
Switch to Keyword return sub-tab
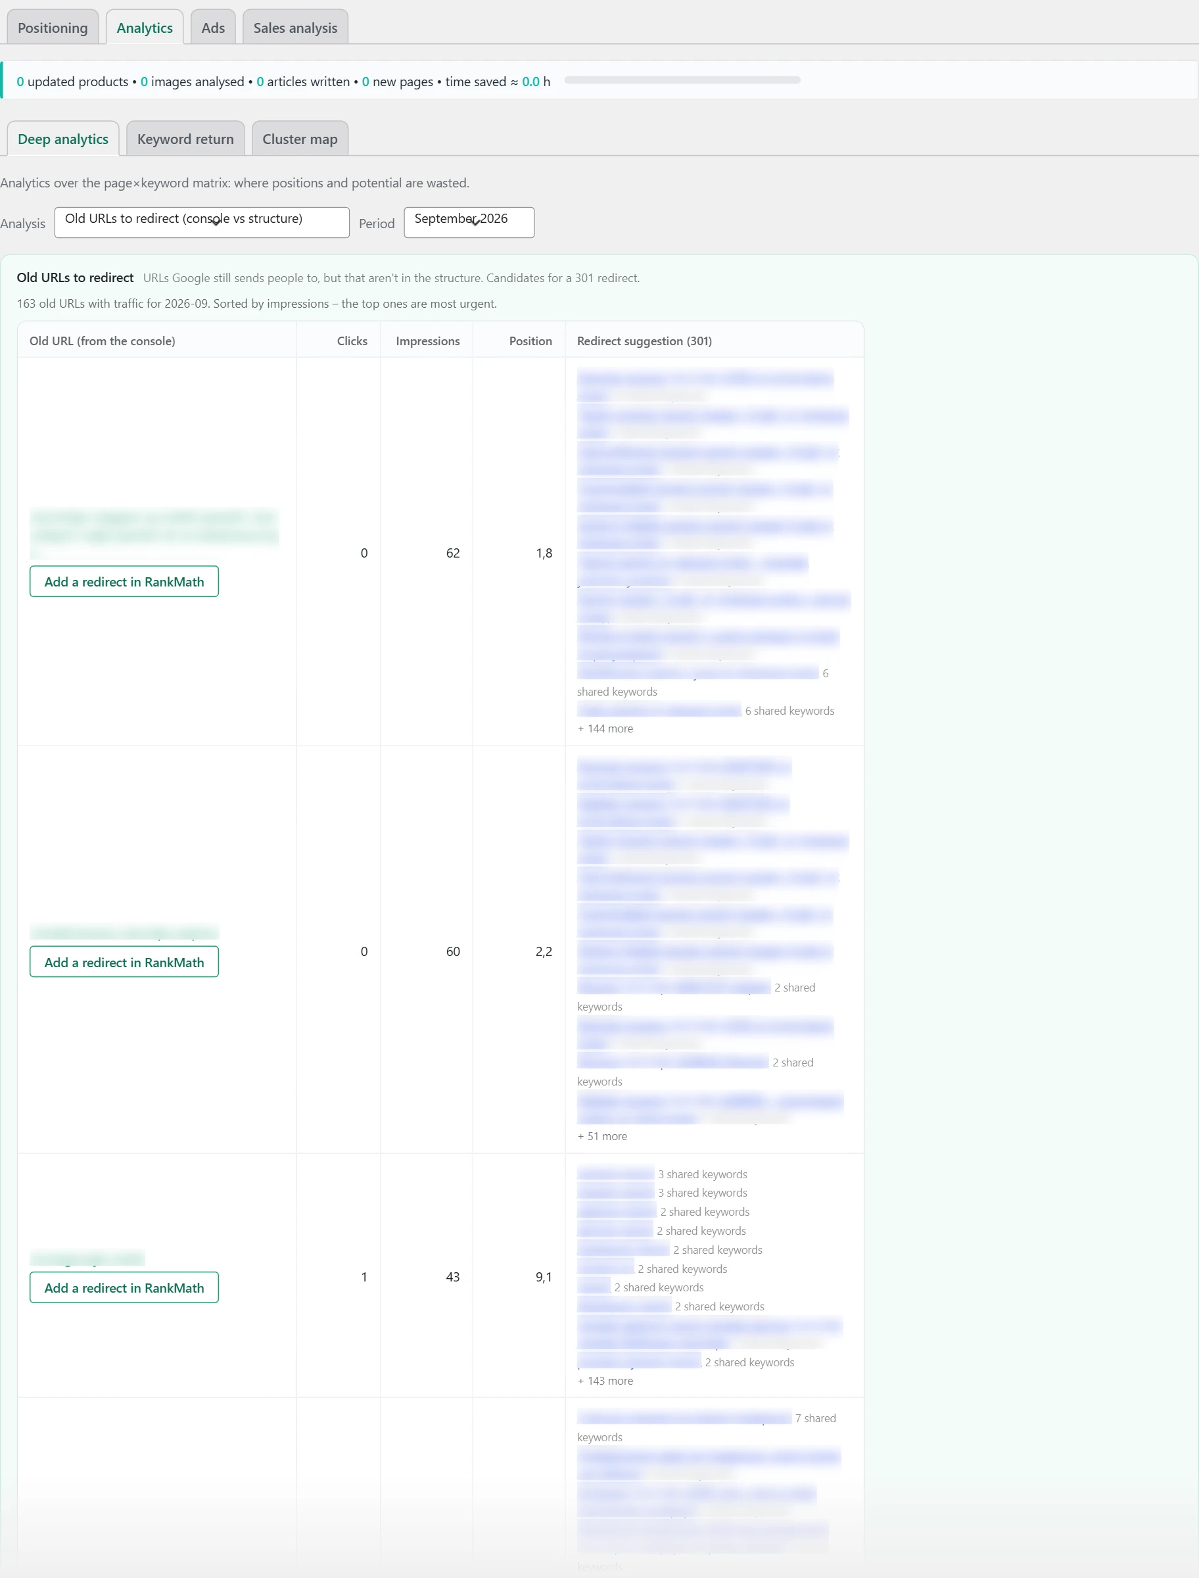point(185,139)
